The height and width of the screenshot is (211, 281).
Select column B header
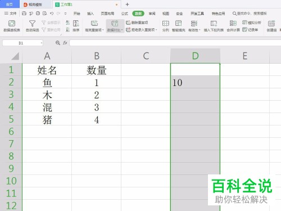point(97,56)
